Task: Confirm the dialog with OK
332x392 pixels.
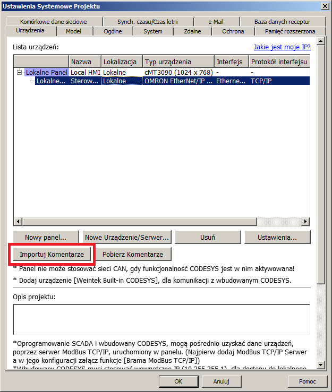Action: [x=178, y=381]
